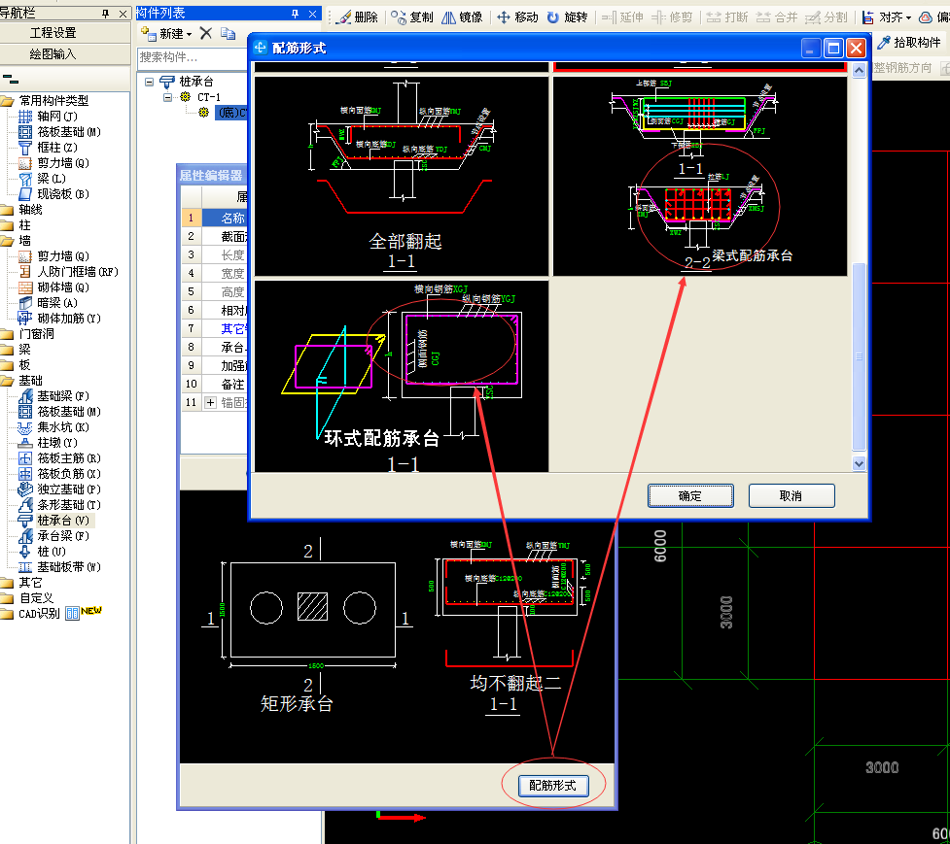Choose the 环式配筋承台 thumbnail

[402, 376]
